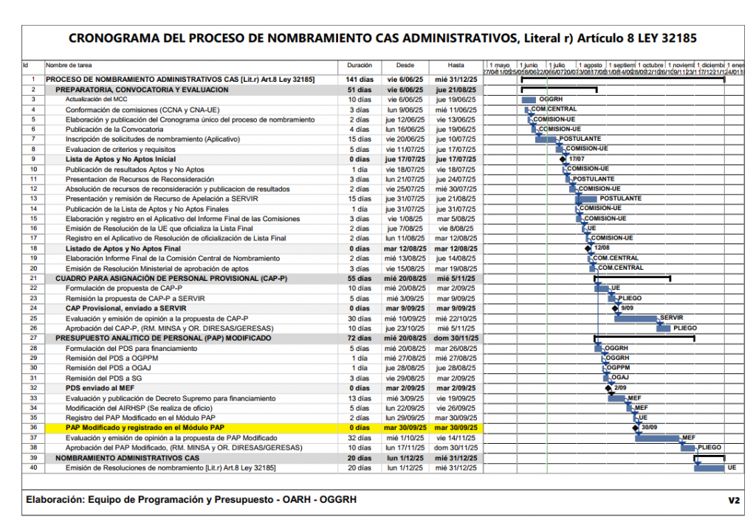This screenshot has height=525, width=756.
Task: Click the 30/09 milestone diamond
Action: pos(635,428)
